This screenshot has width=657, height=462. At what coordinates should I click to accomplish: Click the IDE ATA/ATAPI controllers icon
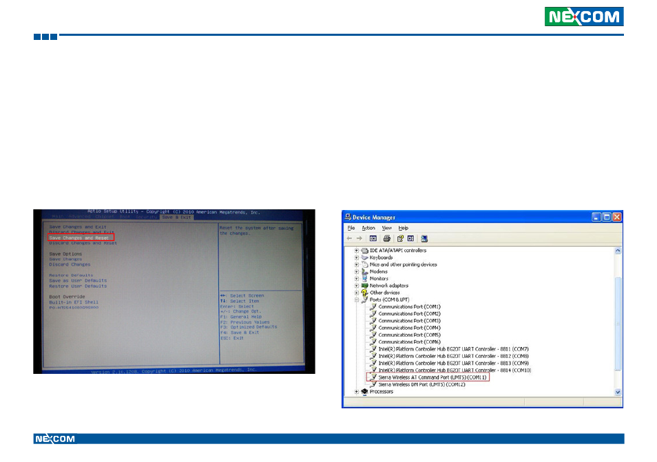click(364, 251)
